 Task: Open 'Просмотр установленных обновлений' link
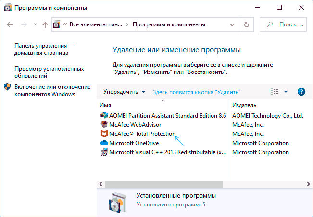(49, 72)
